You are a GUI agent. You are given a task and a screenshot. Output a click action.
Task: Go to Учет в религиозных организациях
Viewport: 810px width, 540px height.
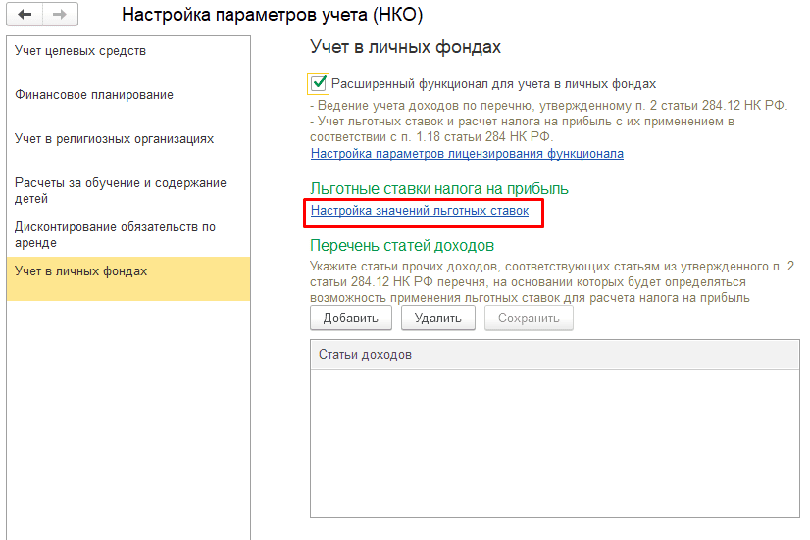click(114, 139)
